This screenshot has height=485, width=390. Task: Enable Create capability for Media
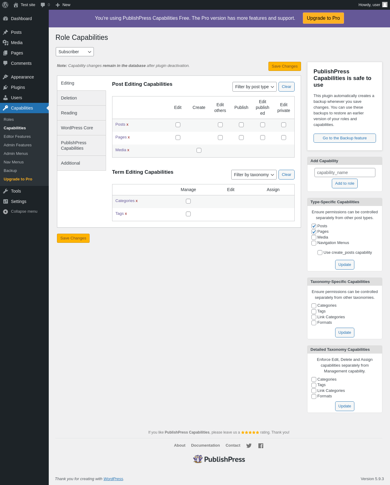pos(199,150)
